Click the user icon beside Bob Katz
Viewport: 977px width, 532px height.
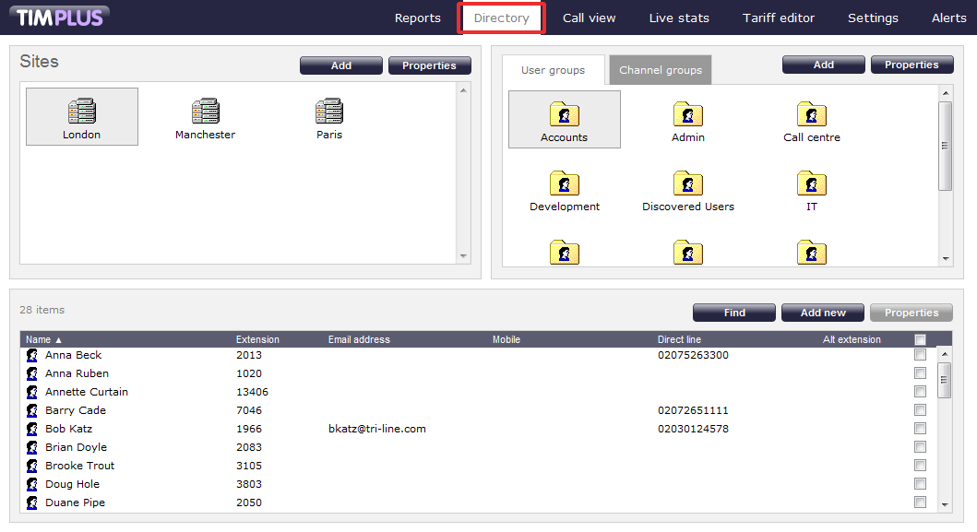[32, 429]
